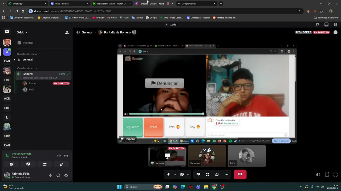Open Xddd server dropdown menu

(x=22, y=32)
